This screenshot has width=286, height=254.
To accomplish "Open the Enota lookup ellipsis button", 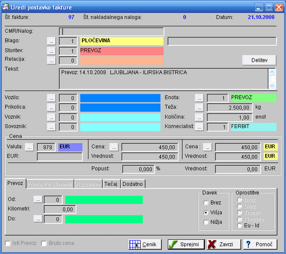I will click(199, 98).
